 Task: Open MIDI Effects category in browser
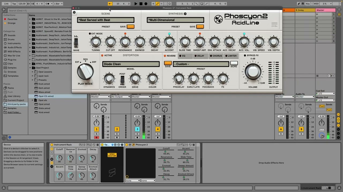pos(14,51)
